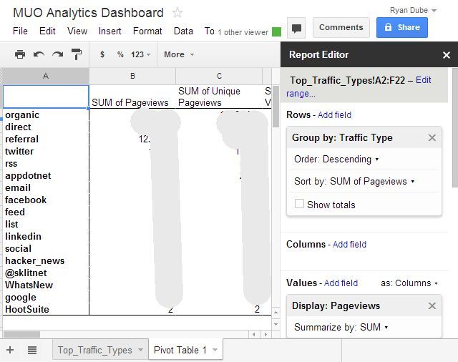Remove the Display Pageviews value field
This screenshot has width=458, height=362.
432,305
